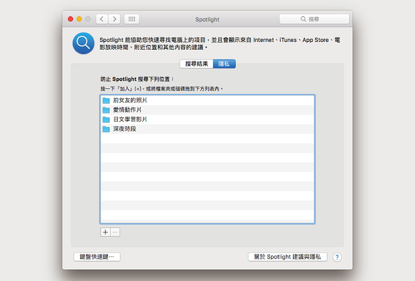
Task: Click the plus button to add a location
Action: tap(106, 232)
